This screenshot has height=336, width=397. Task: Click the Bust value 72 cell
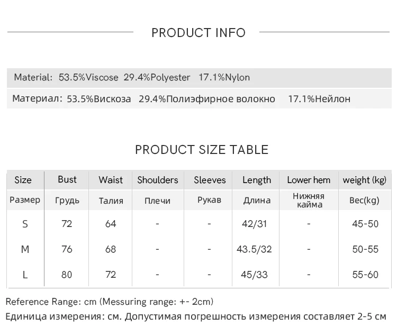[x=67, y=224]
